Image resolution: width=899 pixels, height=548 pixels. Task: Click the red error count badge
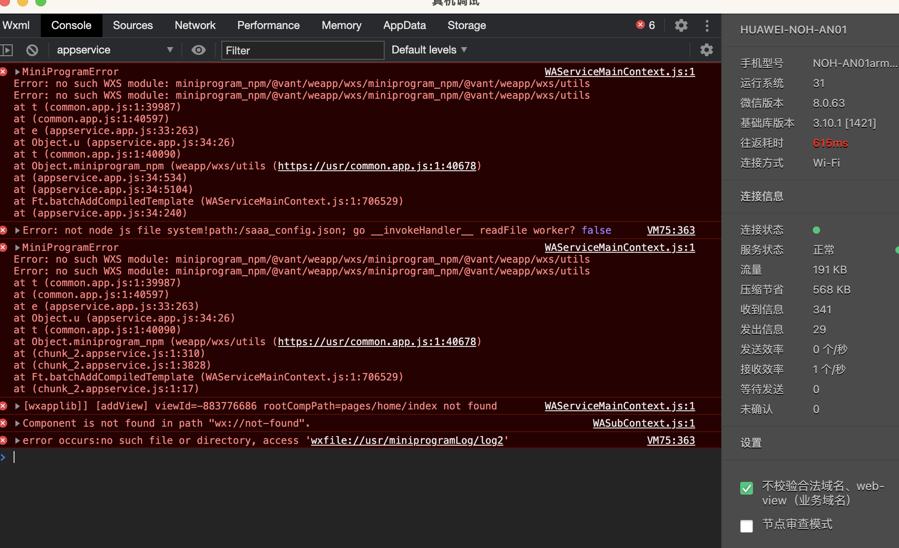(645, 25)
